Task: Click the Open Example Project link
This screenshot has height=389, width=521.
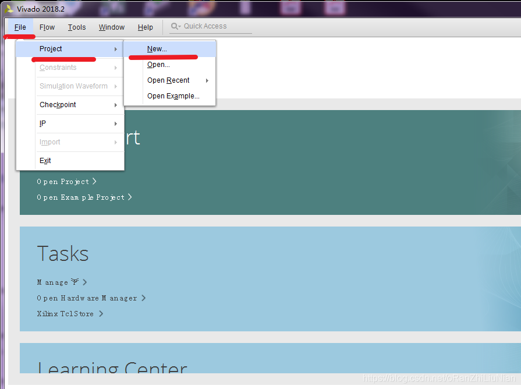Action: 81,197
